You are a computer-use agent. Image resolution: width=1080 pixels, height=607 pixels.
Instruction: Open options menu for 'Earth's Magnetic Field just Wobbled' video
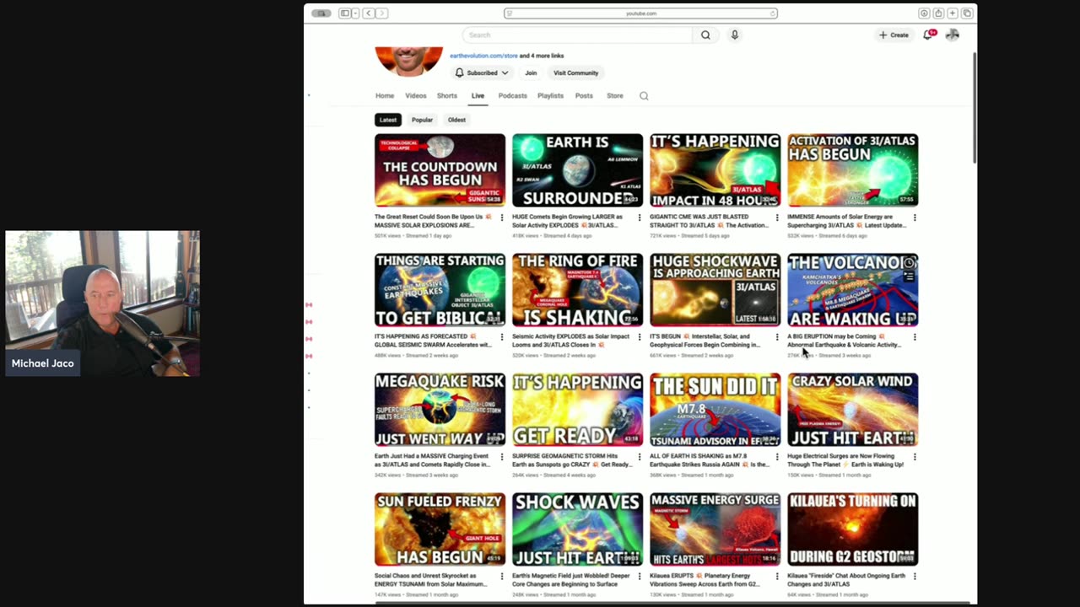pyautogui.click(x=640, y=577)
